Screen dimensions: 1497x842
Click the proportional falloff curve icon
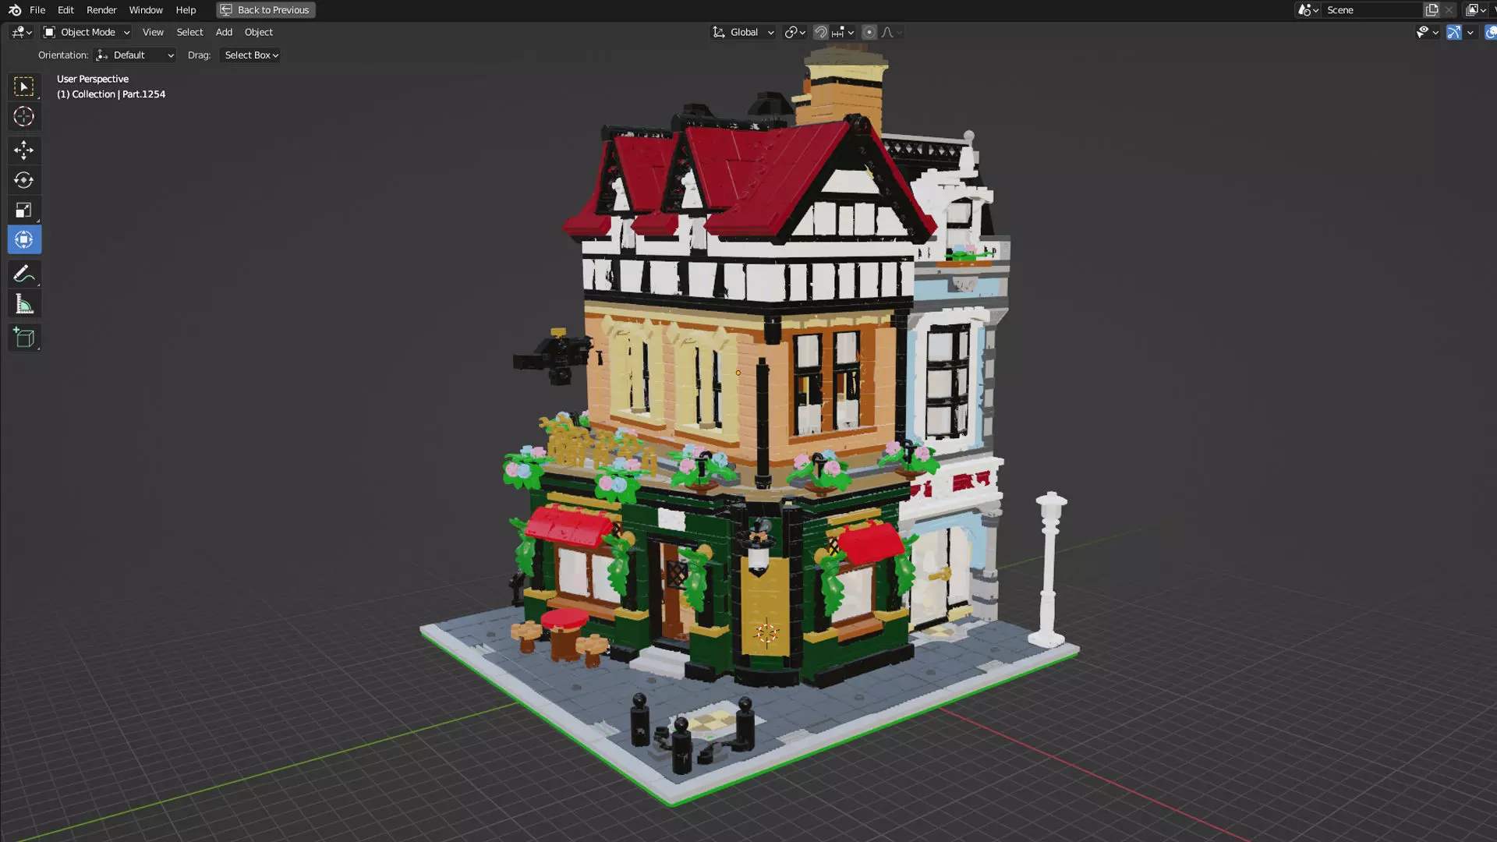(x=891, y=32)
